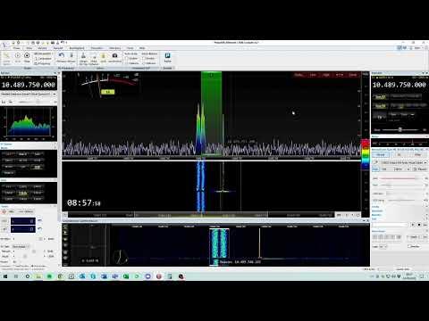Click the Calibration option in the ribbon
This screenshot has width=429, height=321.
pyautogui.click(x=44, y=59)
